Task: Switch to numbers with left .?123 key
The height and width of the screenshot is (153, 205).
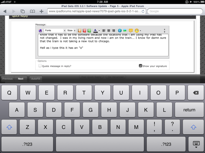Action: tap(27, 144)
